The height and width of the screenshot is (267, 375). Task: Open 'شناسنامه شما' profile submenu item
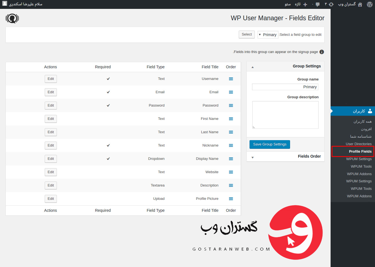coord(361,137)
